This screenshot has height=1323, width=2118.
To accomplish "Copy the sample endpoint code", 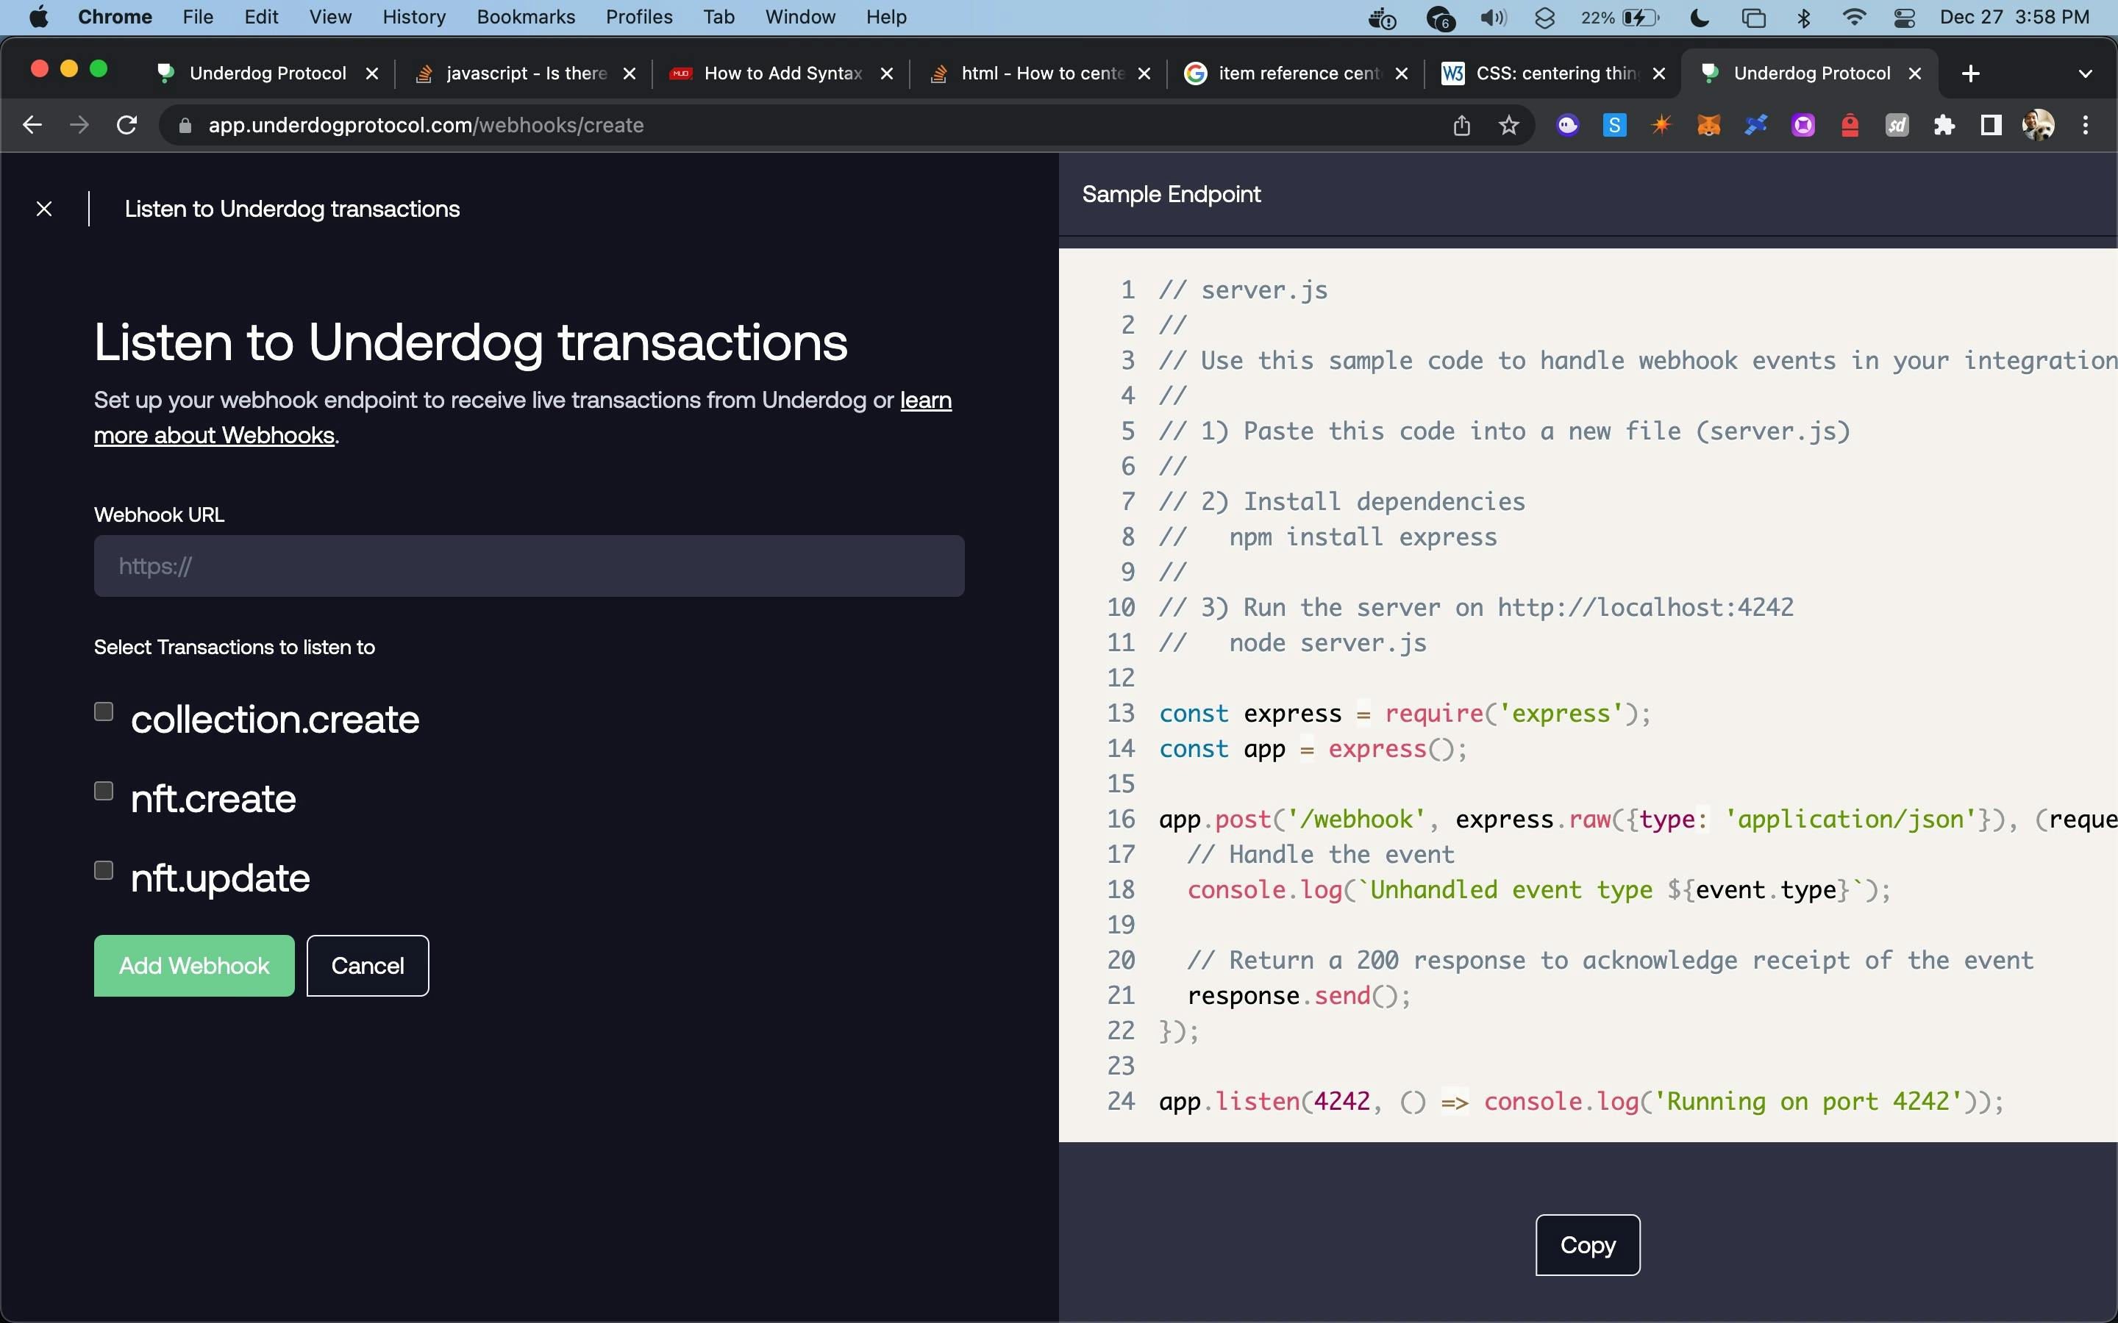I will (1587, 1244).
